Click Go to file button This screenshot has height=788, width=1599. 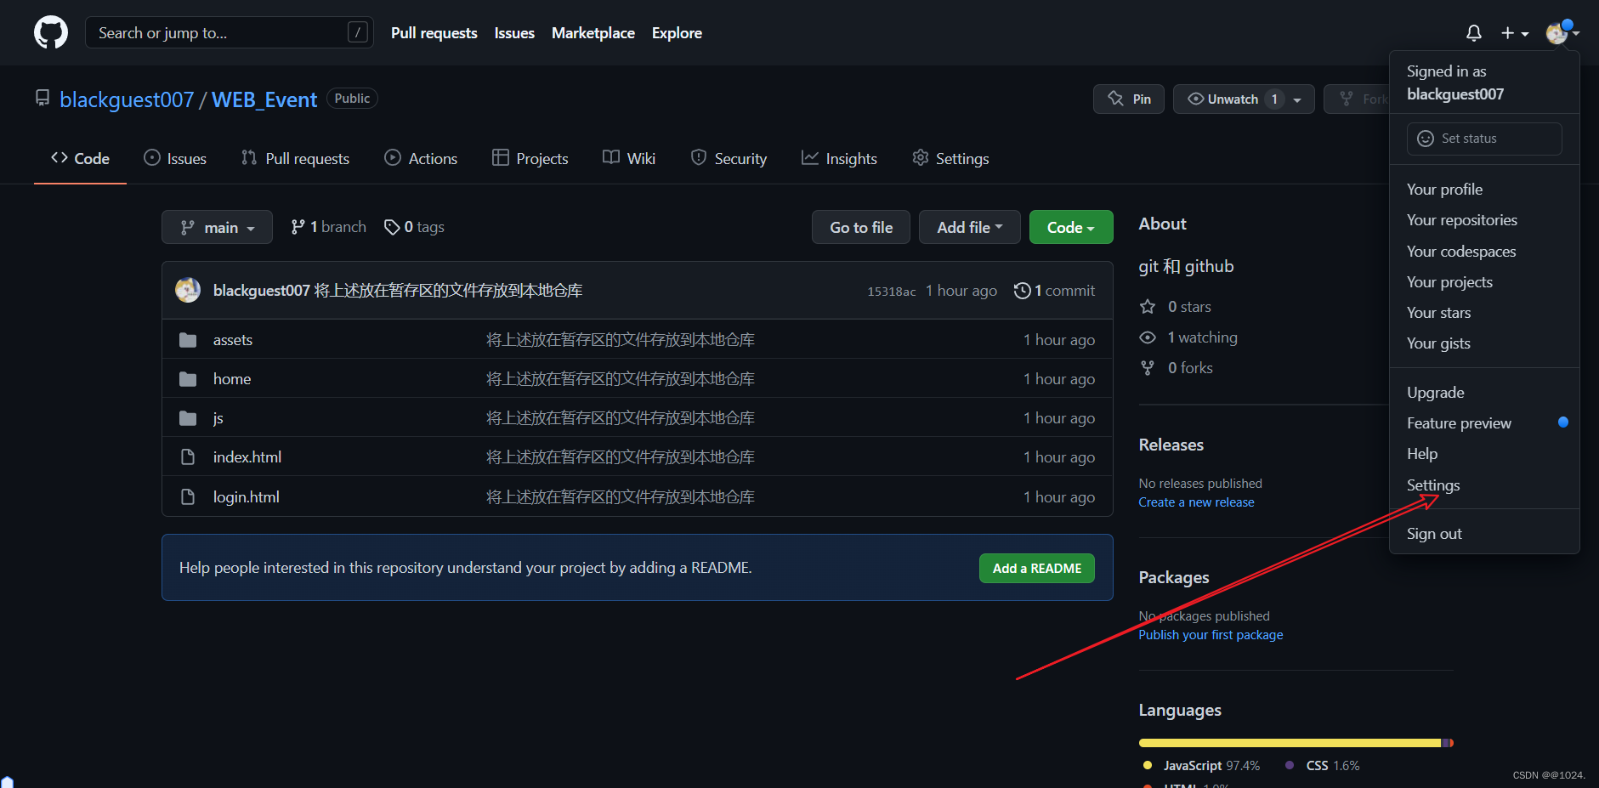pos(861,227)
